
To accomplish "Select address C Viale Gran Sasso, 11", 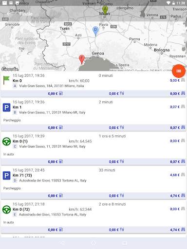I will tap(52, 146).
